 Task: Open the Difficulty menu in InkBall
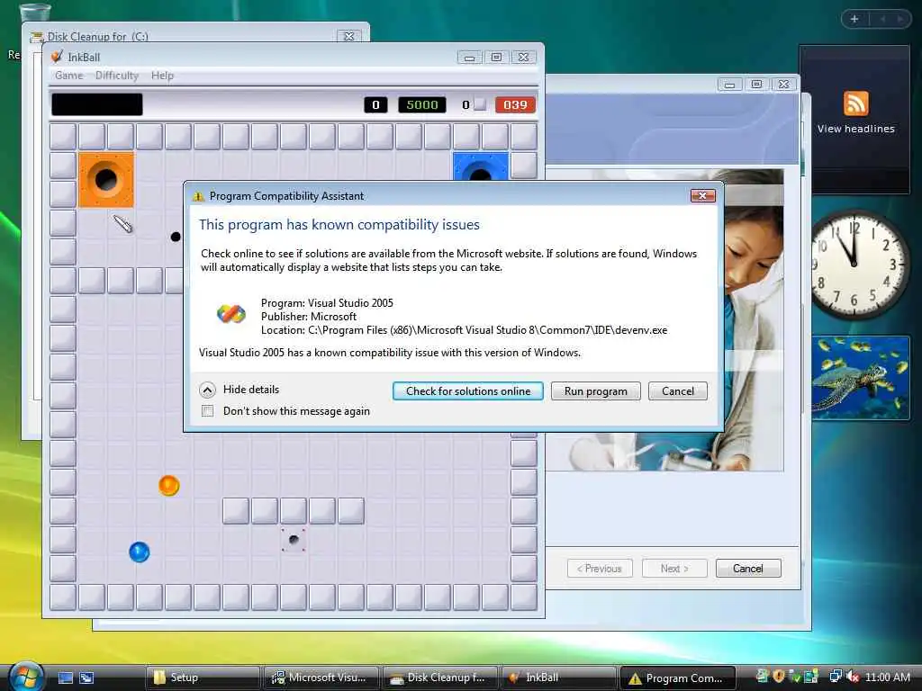pos(117,76)
